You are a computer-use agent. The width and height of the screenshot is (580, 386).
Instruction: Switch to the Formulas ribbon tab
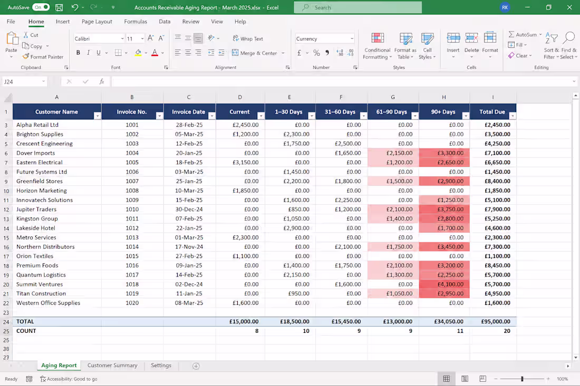tap(136, 22)
